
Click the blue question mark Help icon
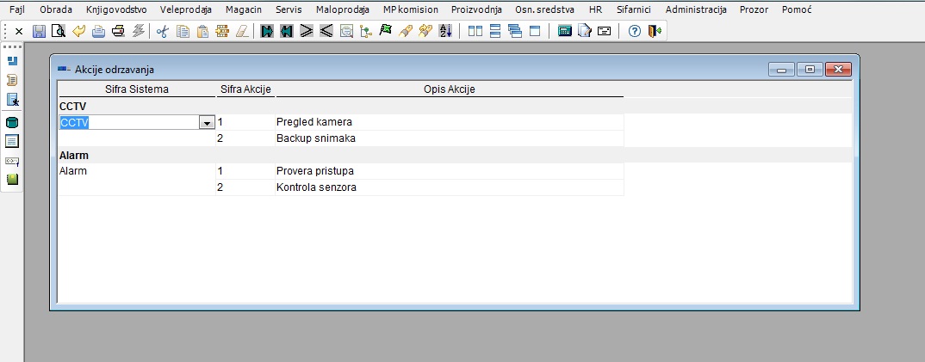pos(635,31)
